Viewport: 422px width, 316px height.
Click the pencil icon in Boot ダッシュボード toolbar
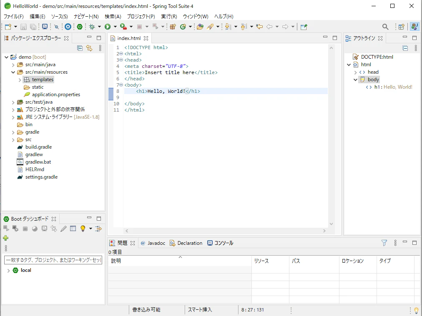tap(63, 229)
